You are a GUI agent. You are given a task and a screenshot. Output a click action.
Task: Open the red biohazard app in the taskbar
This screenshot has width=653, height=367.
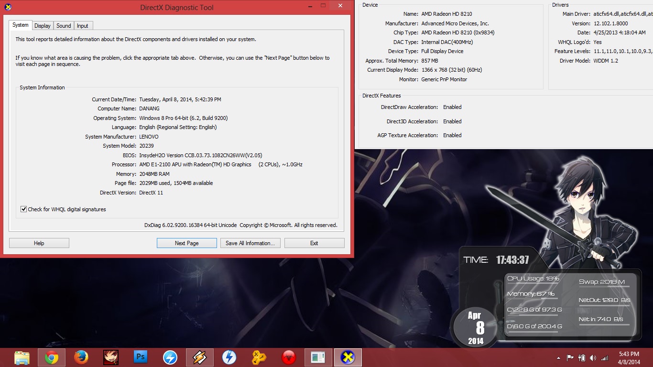pos(288,357)
